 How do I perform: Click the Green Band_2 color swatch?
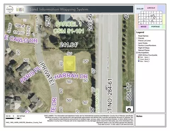(139, 59)
